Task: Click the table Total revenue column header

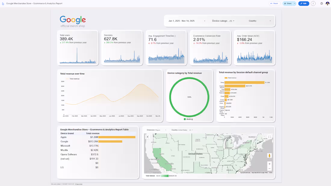Action: click(93, 133)
